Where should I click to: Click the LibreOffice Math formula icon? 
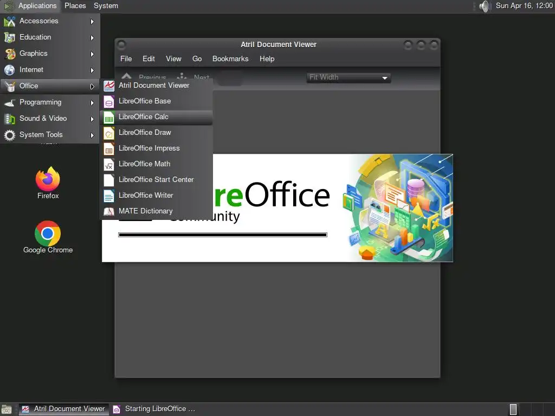(x=109, y=165)
